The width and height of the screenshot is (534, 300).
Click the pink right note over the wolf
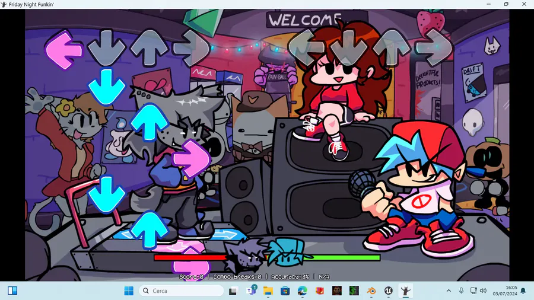tap(192, 158)
